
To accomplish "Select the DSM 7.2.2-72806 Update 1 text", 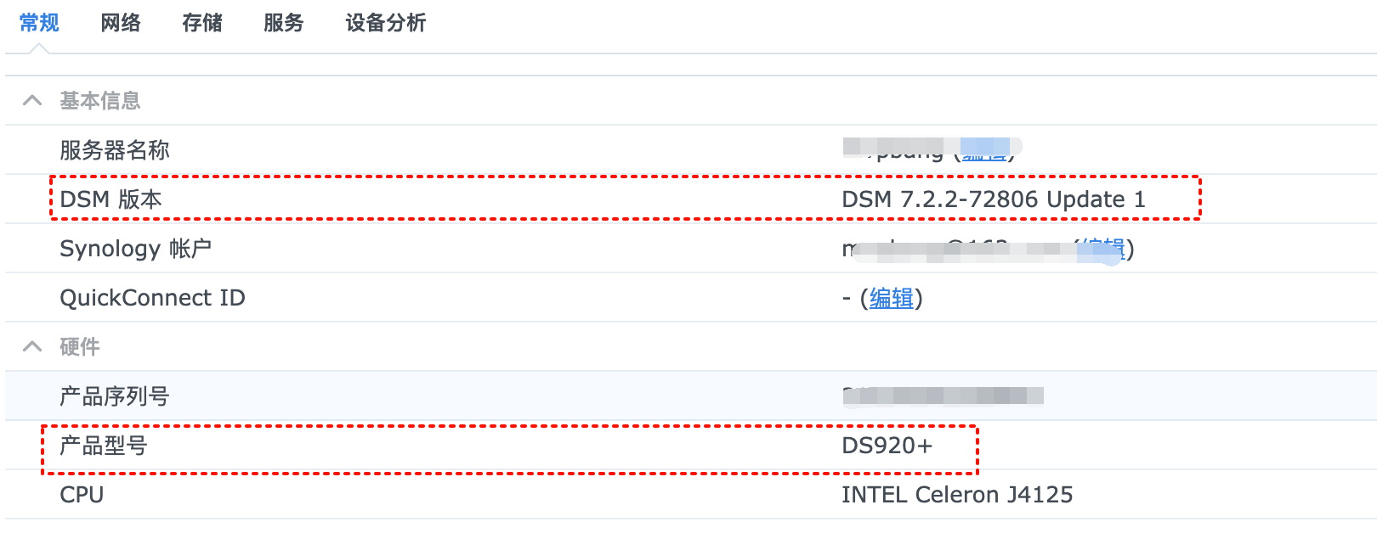I will (x=993, y=199).
